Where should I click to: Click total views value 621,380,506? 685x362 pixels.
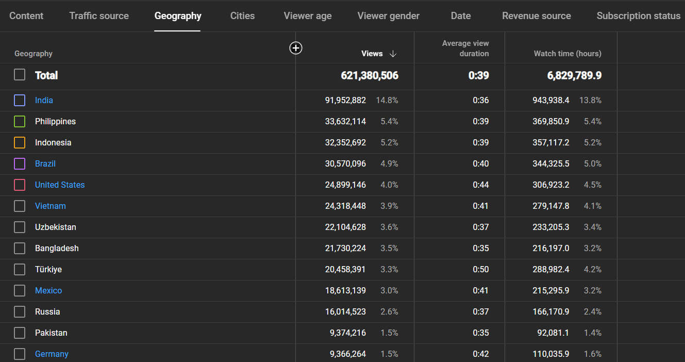370,75
